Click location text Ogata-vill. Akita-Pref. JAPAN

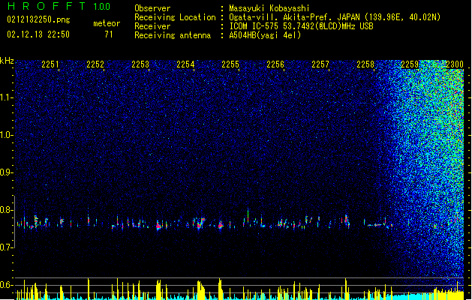(x=295, y=17)
